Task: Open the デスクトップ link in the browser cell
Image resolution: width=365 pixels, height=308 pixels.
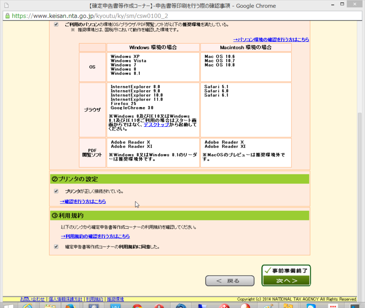Action: (x=156, y=125)
